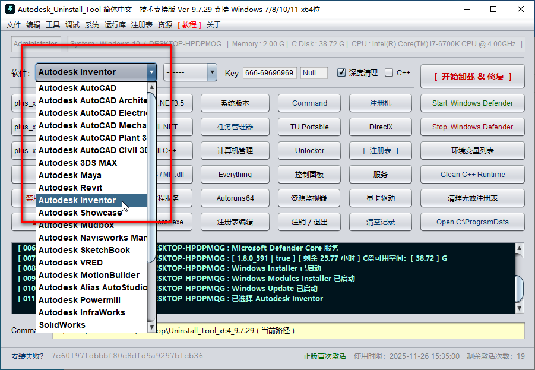
Task: Select Autodesk AutoCAD Civil 3D option
Action: pyautogui.click(x=91, y=150)
